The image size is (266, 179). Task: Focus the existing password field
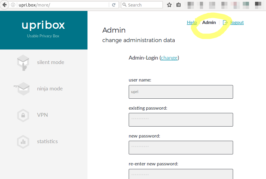(x=181, y=120)
